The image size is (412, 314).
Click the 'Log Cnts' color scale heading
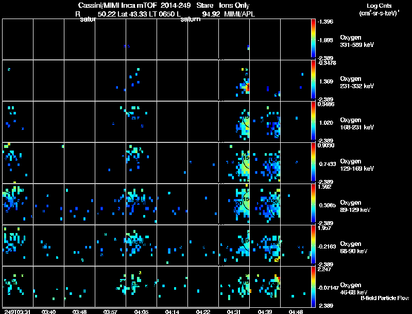click(x=379, y=6)
